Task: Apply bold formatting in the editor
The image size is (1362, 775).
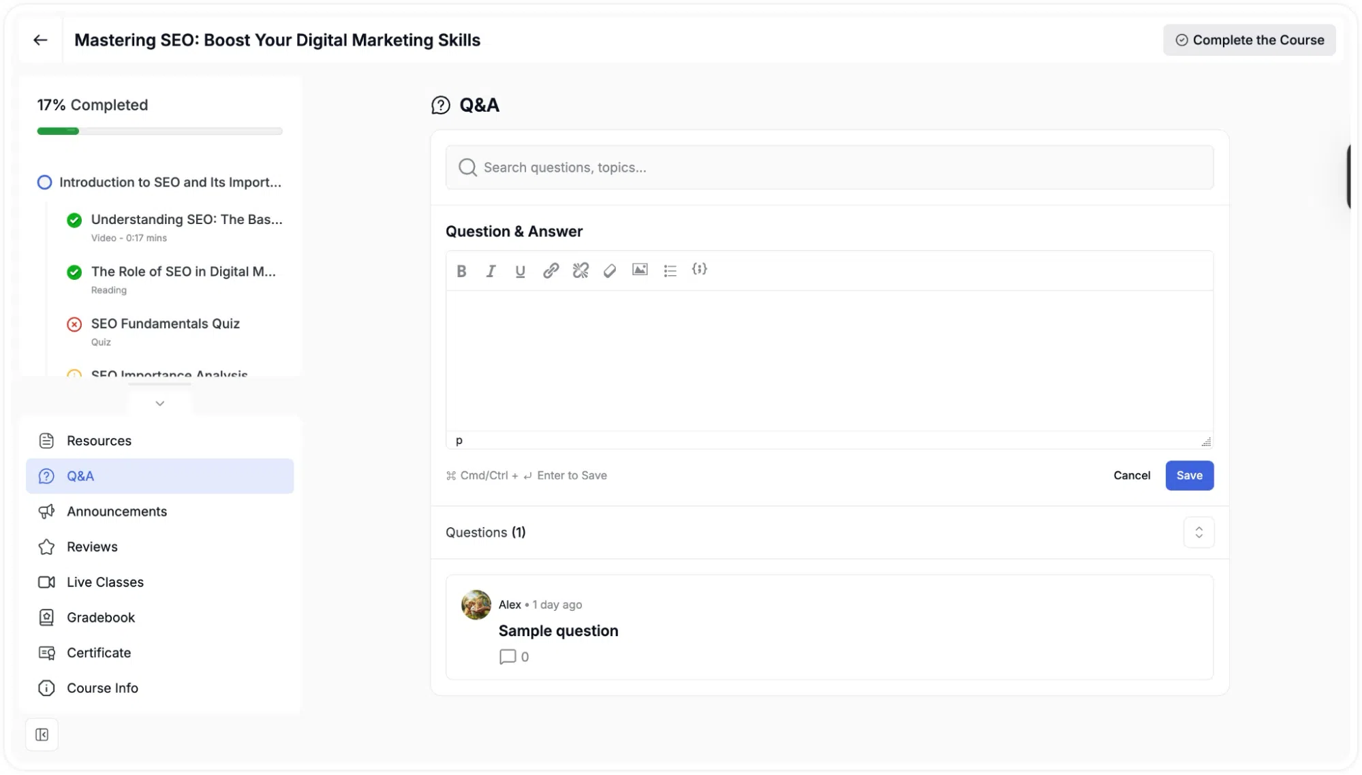Action: (x=461, y=270)
